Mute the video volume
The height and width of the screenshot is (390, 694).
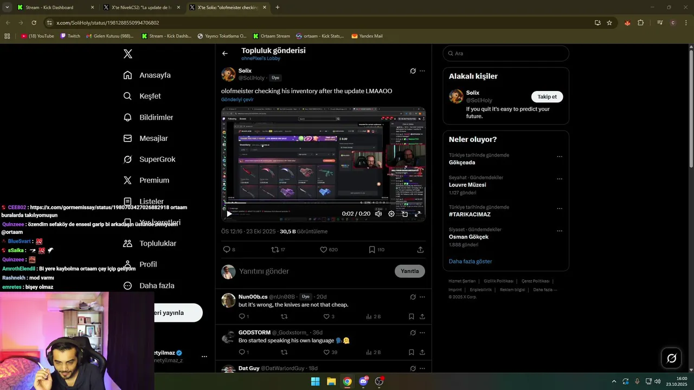tap(378, 214)
